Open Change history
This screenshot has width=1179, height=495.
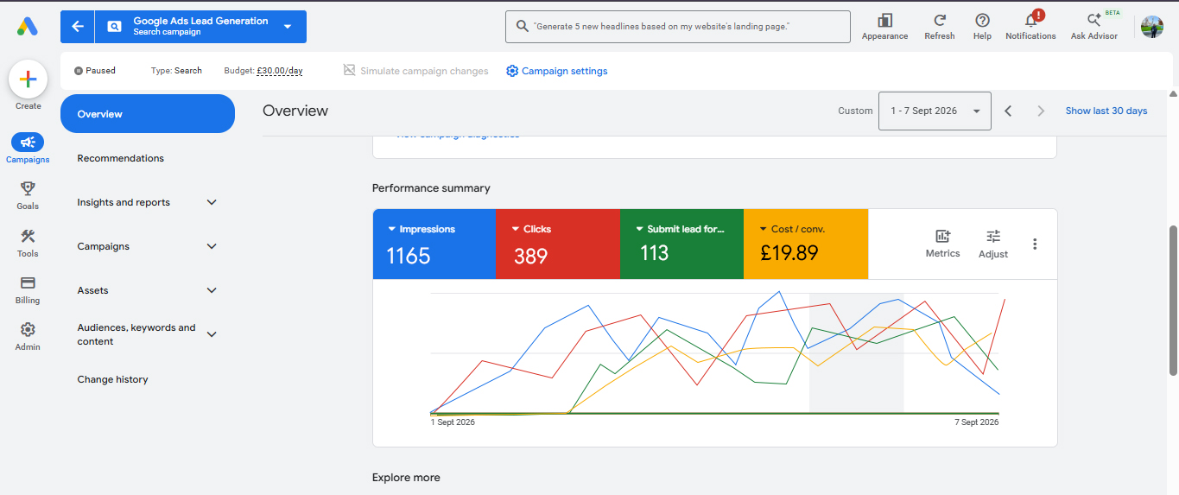tap(112, 379)
